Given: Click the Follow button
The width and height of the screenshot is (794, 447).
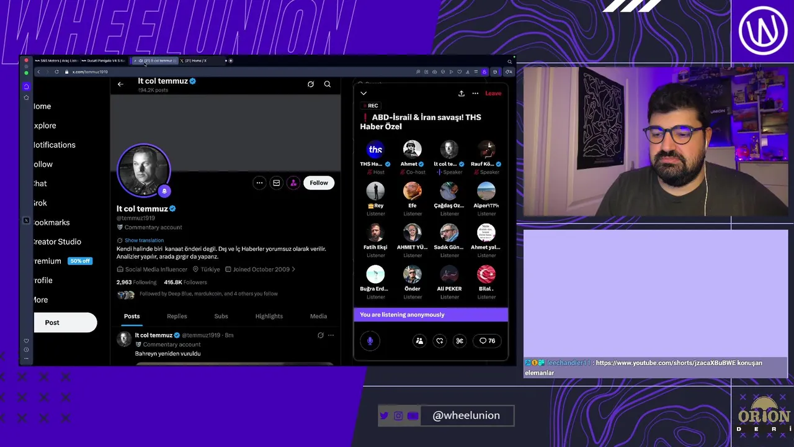Looking at the screenshot, I should click(x=319, y=183).
